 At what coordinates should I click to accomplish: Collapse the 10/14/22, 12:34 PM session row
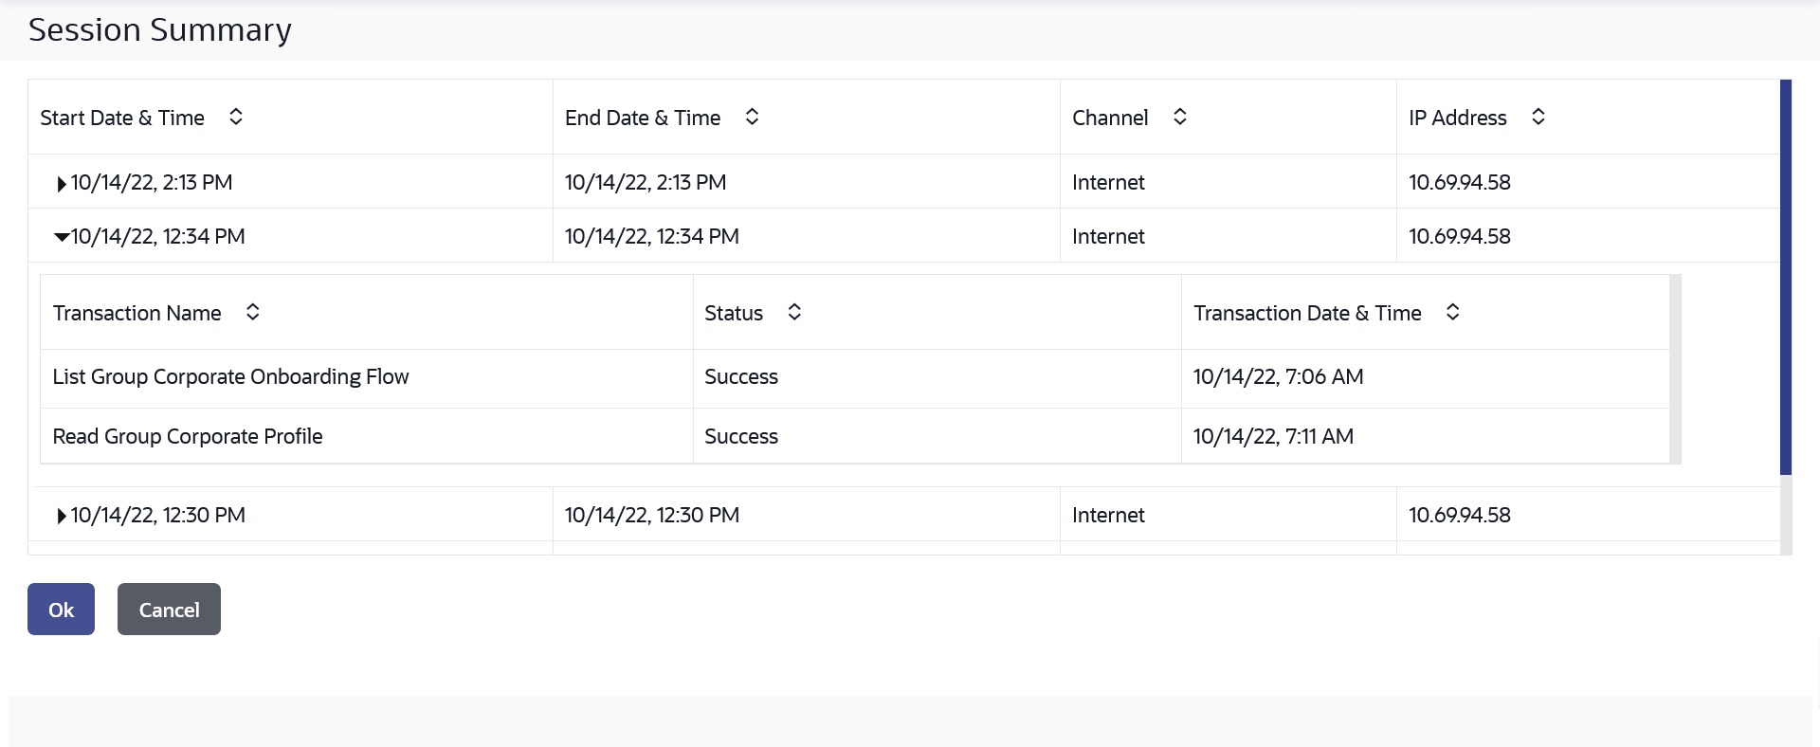[62, 237]
